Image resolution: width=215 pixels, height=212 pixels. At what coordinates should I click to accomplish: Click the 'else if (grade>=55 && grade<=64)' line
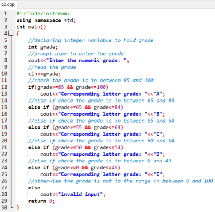(x=76, y=128)
